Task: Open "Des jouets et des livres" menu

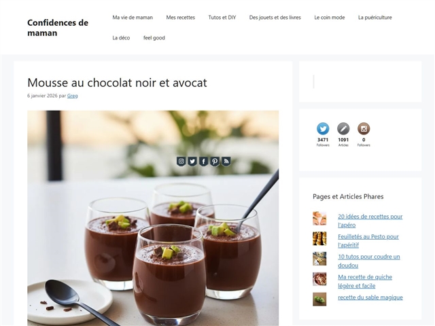Action: coord(275,18)
